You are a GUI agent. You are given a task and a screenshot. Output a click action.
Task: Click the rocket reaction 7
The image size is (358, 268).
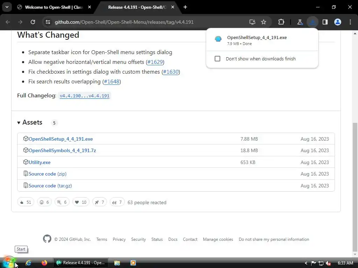point(99,202)
